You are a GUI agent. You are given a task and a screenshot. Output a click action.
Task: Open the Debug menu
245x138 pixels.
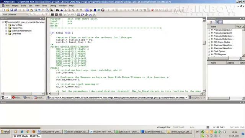pyautogui.click(x=53, y=6)
